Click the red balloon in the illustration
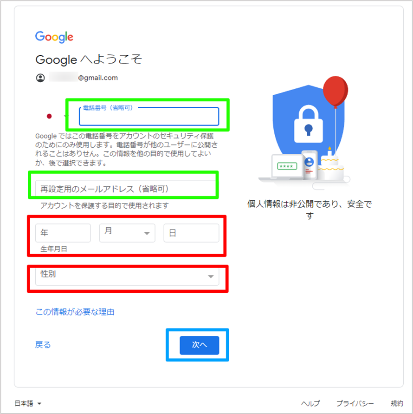Viewport: 413px width, 414px height. point(336,92)
